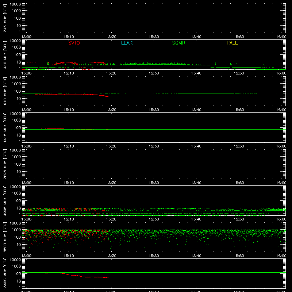Select the 245 MHz [SFU] axis title

click(5, 18)
